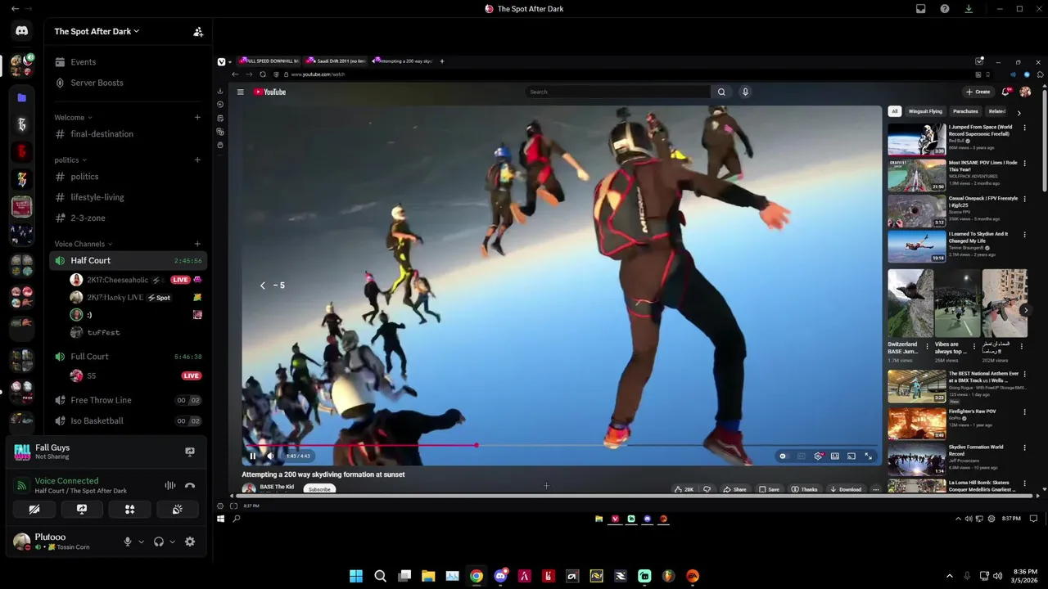Select the Wingsuit Flying filter chip
1048x589 pixels.
coord(925,111)
